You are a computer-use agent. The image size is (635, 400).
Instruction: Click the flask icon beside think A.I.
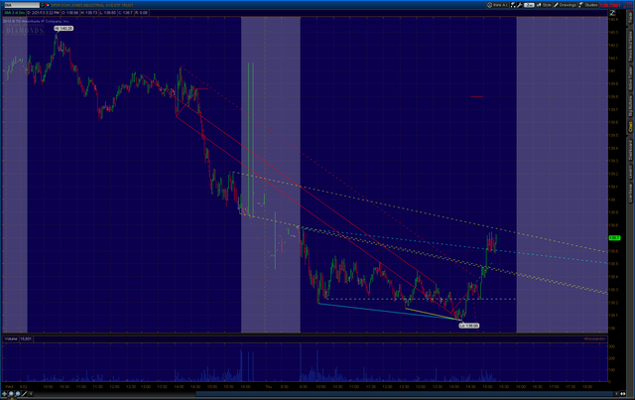point(513,5)
